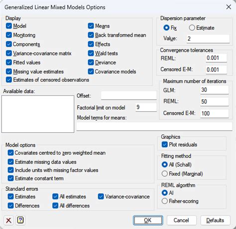Close the options dialog window

pyautogui.click(x=229, y=7)
